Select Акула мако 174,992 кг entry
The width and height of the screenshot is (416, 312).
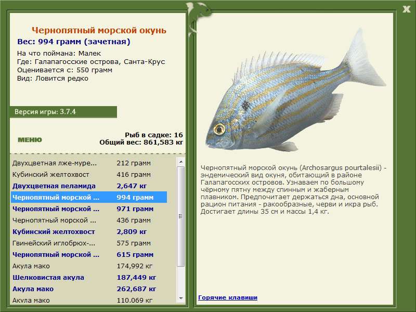(89, 266)
